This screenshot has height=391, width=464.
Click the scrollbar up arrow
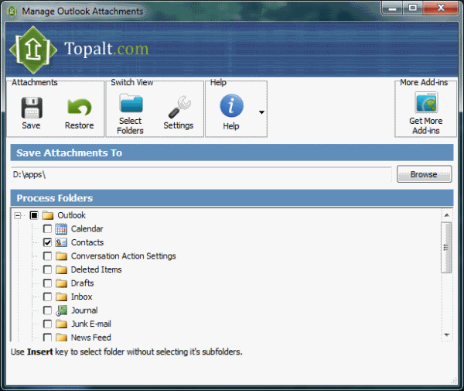[447, 215]
